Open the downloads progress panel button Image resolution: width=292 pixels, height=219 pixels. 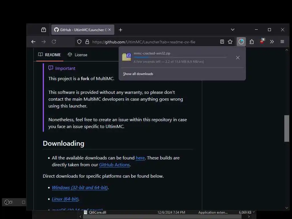(x=241, y=42)
